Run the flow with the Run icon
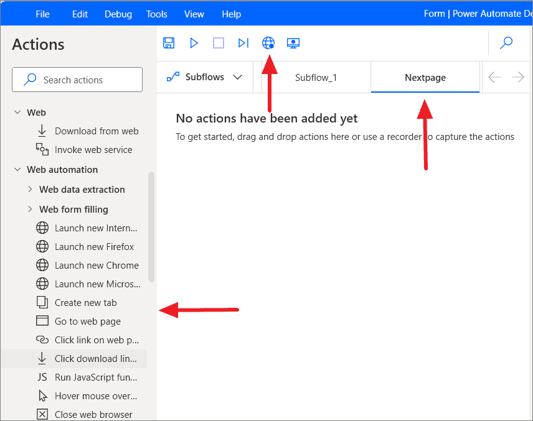The height and width of the screenshot is (421, 533). (194, 43)
